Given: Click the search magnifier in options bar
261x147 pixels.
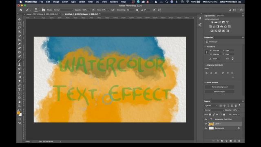Looking at the screenshot, I should 230,10.
